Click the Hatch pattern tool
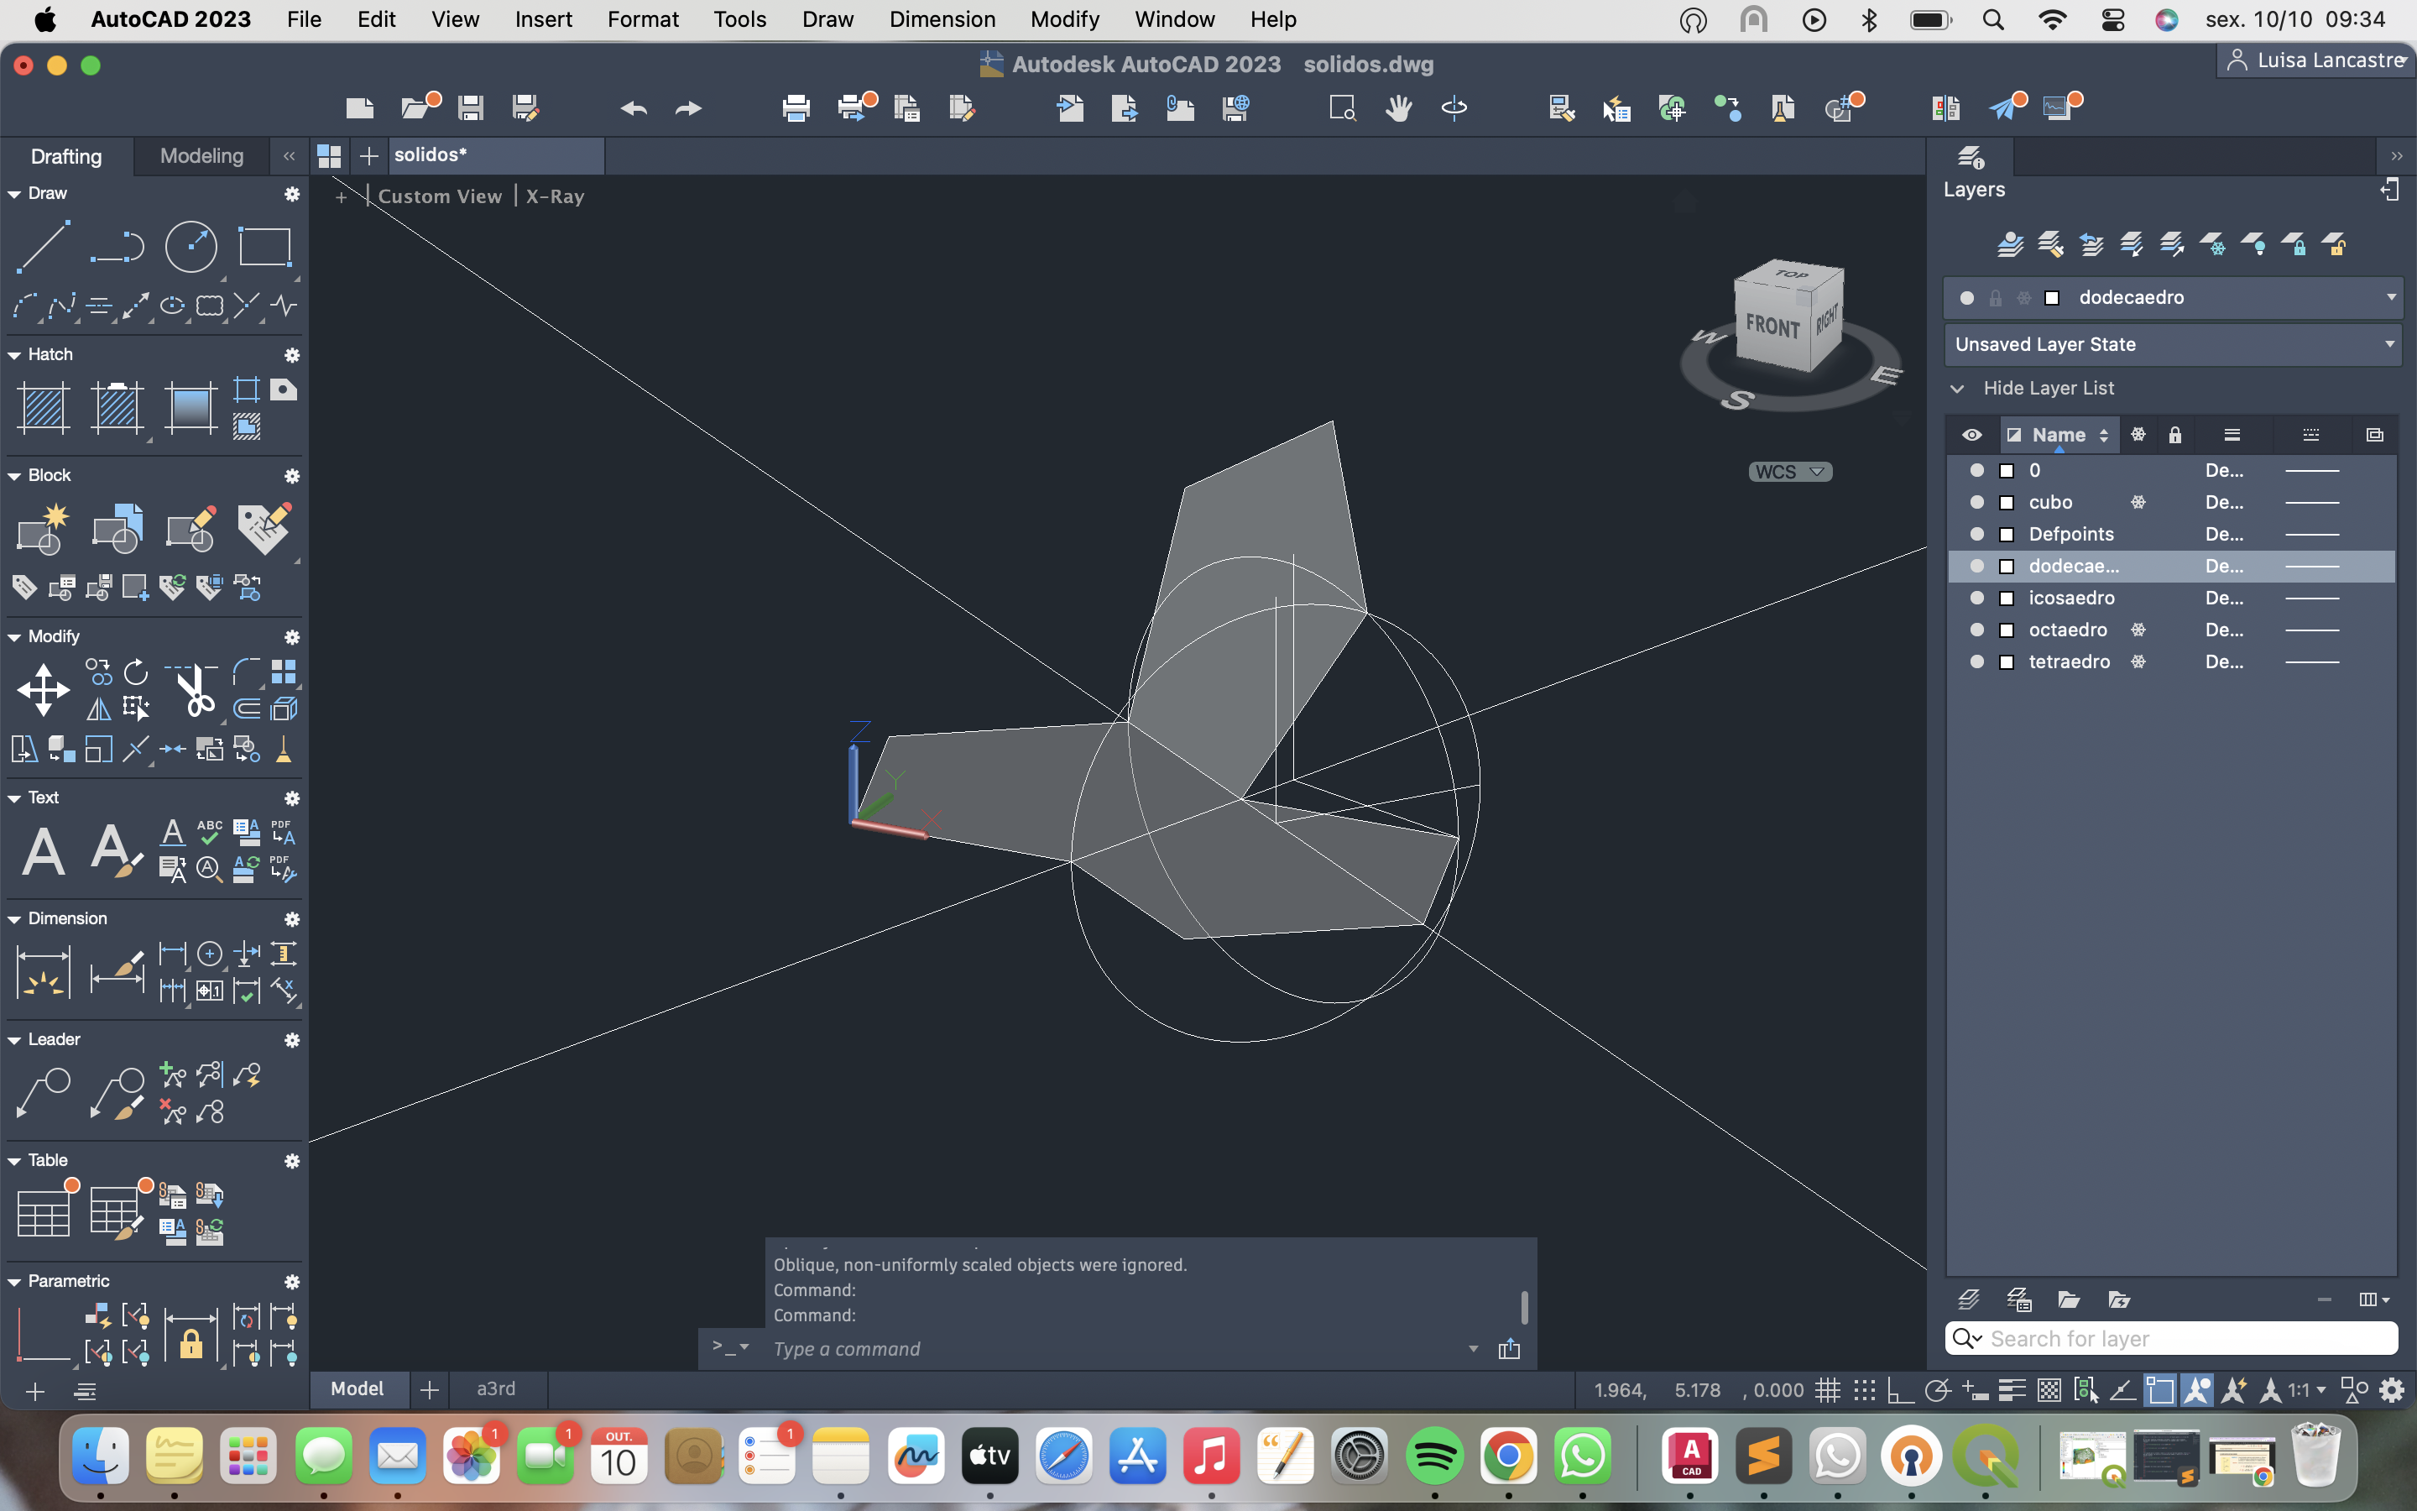This screenshot has height=1511, width=2417. click(43, 408)
